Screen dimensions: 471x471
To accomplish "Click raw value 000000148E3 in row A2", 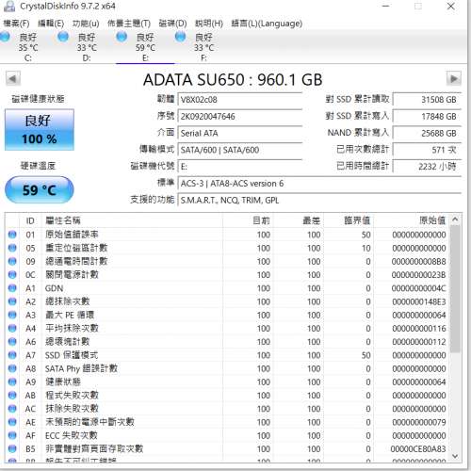I will [419, 301].
